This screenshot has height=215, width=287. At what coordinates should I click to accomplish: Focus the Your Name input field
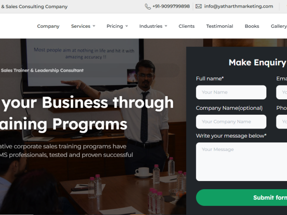pos(231,92)
